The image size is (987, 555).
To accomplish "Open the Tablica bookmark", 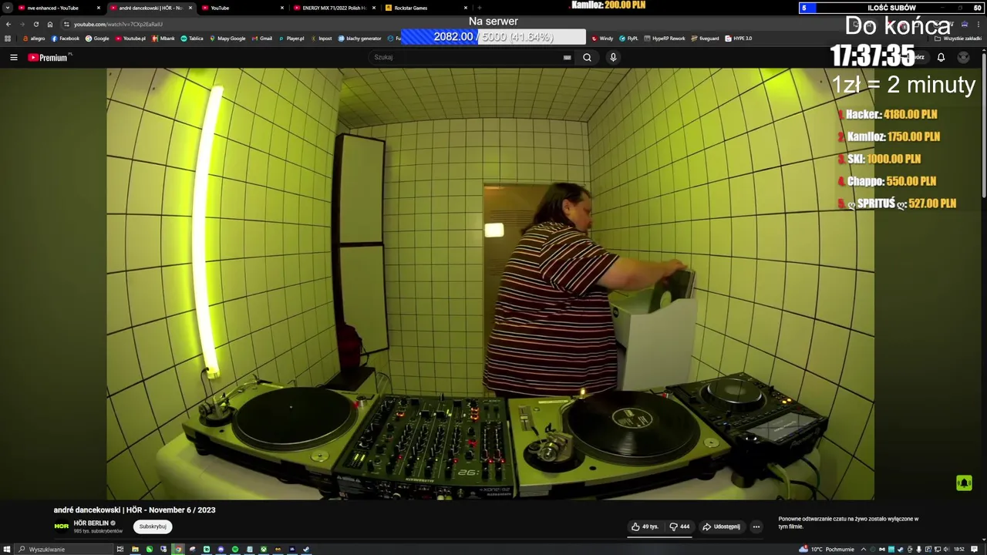I will (192, 39).
